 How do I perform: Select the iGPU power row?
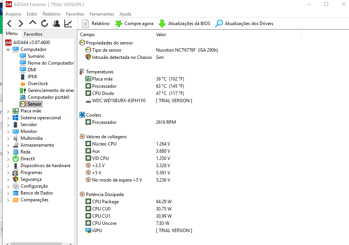click(x=139, y=231)
